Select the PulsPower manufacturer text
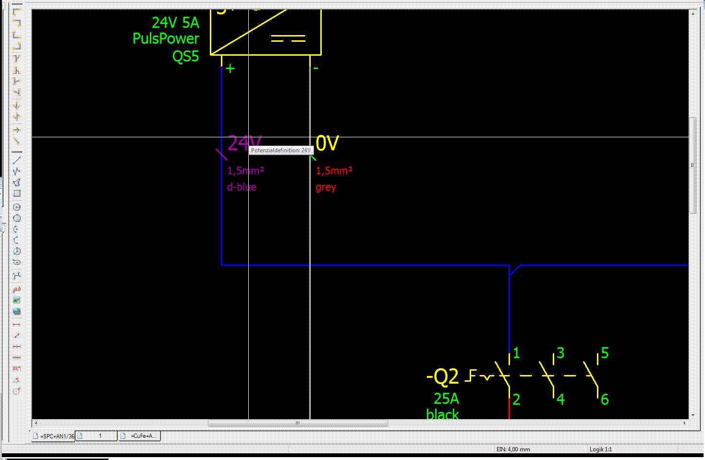The image size is (705, 460). tap(166, 38)
